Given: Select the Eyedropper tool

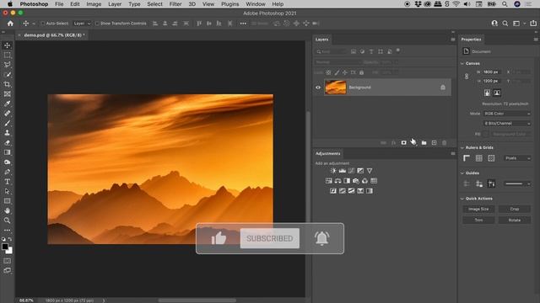Looking at the screenshot, I should coord(7,104).
